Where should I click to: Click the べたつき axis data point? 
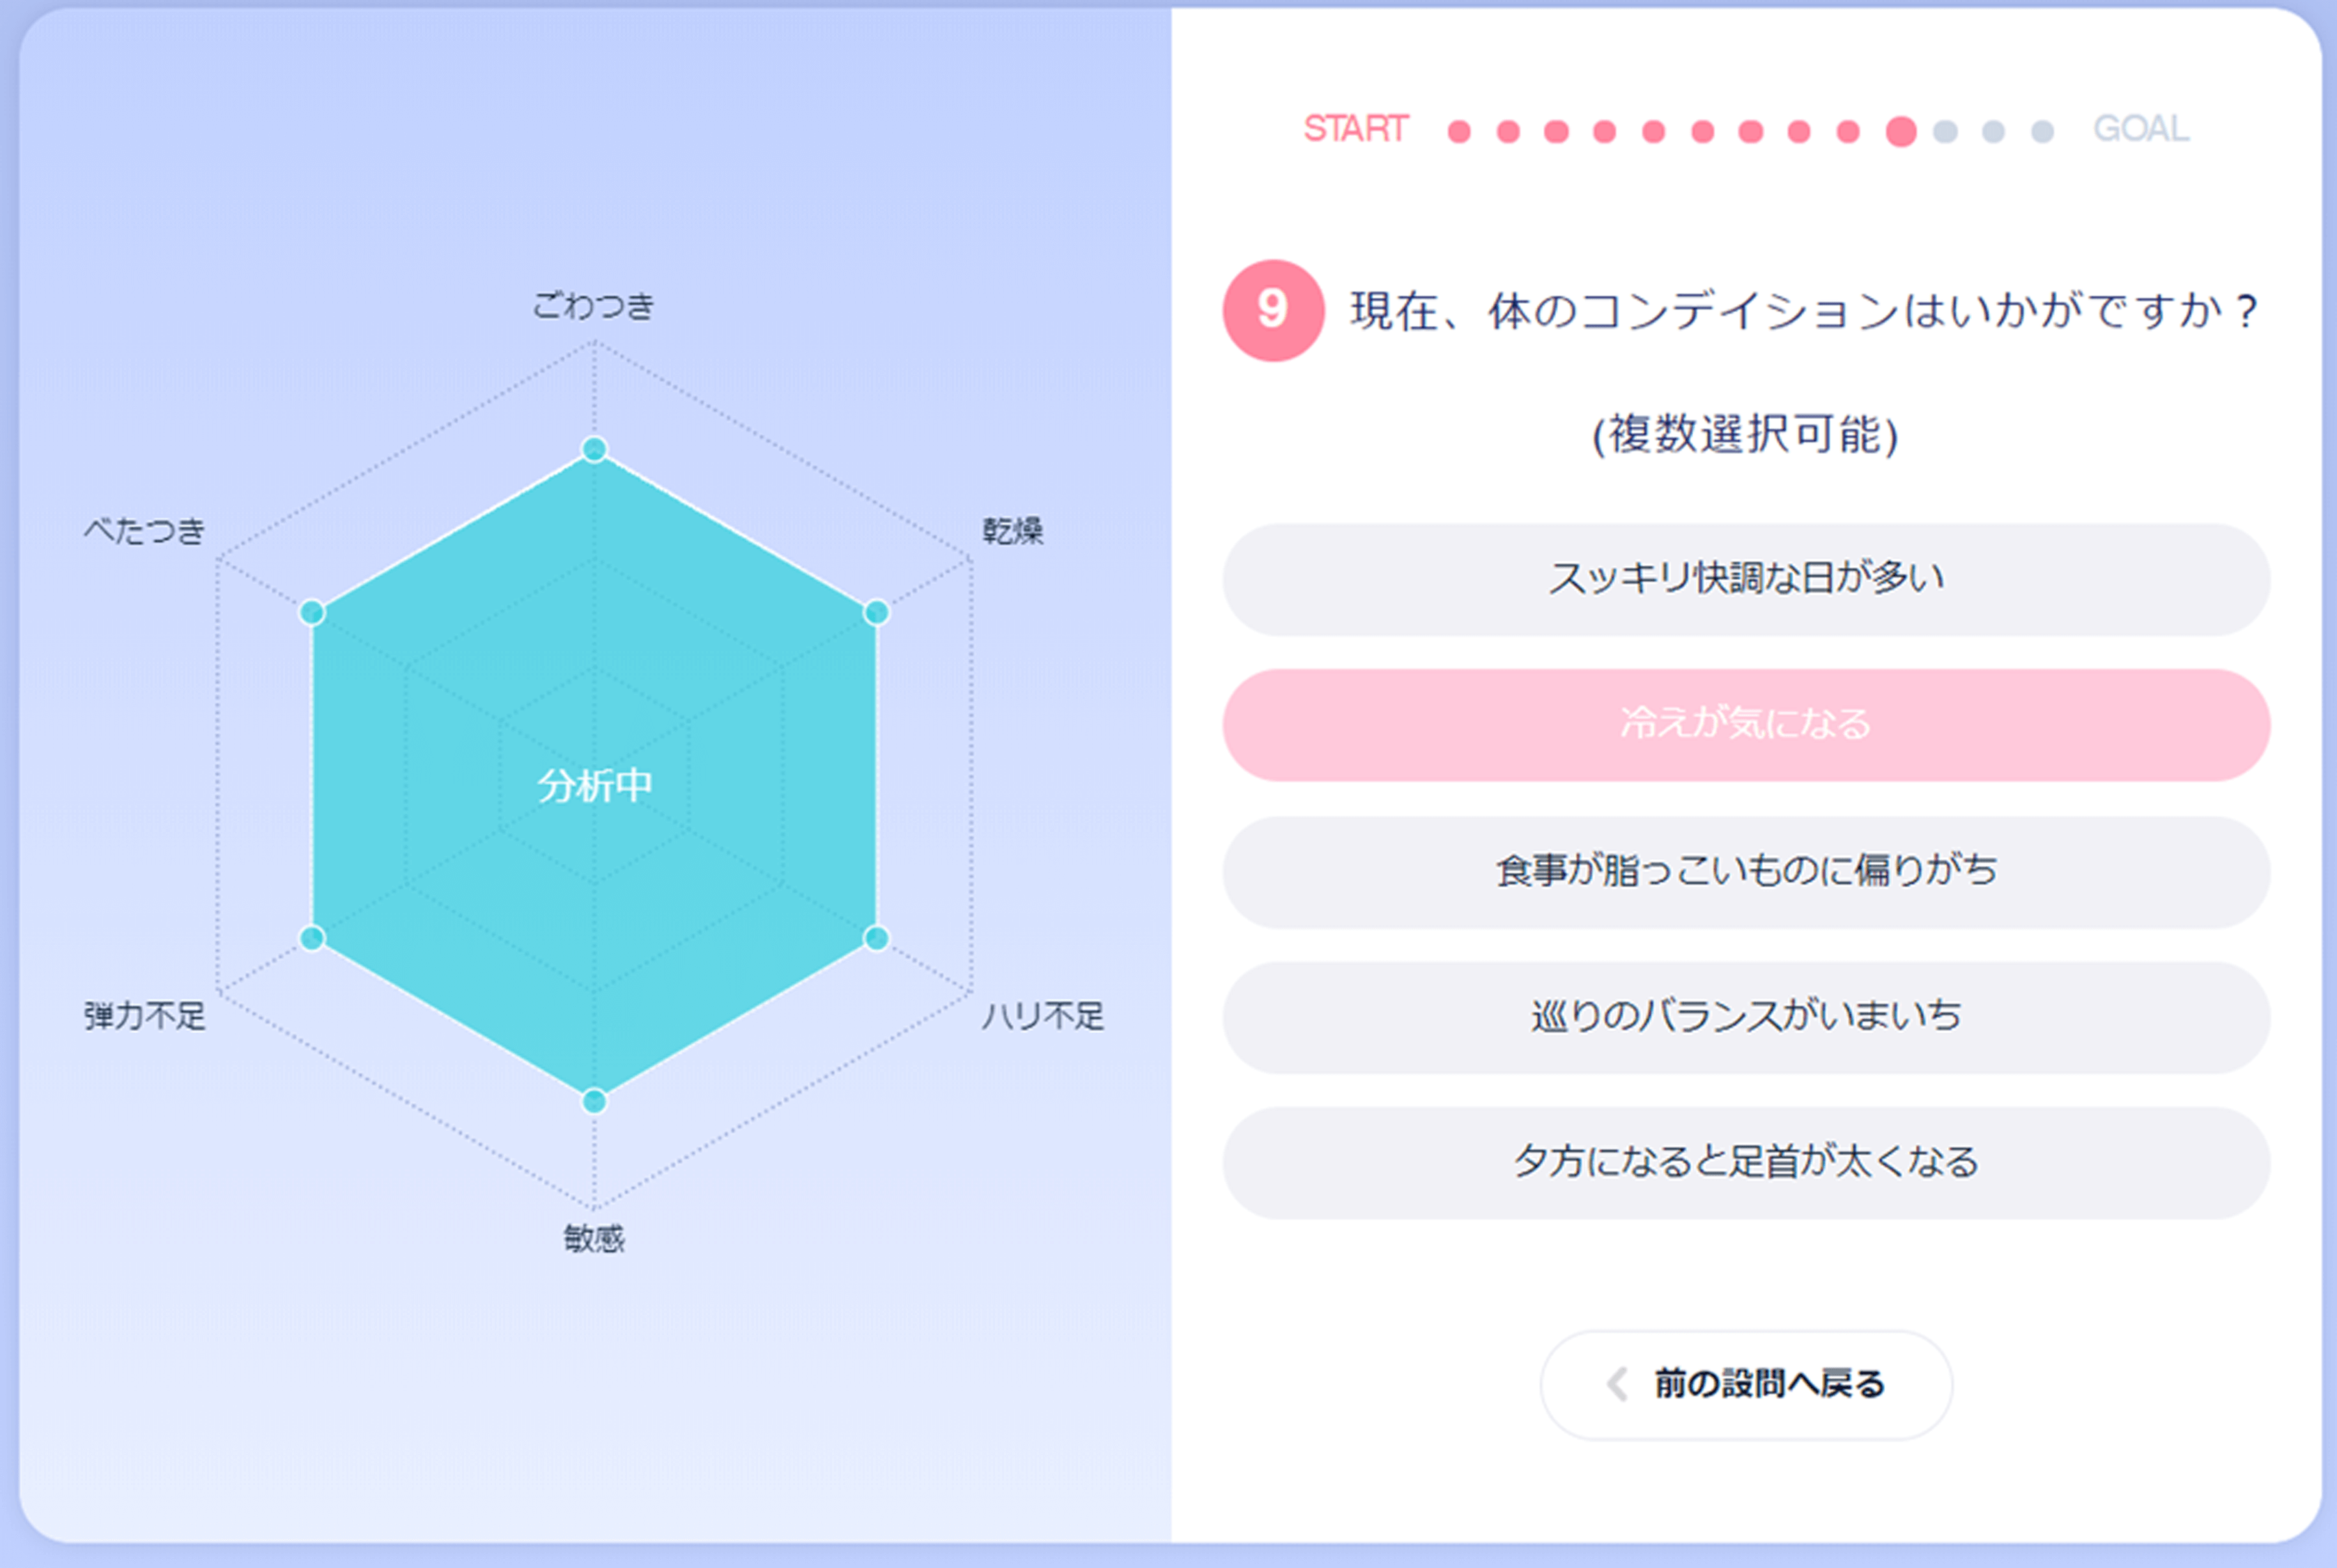click(312, 612)
